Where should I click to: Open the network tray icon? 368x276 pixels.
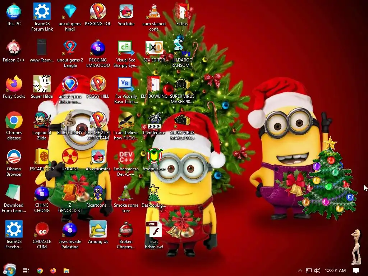(x=309, y=271)
